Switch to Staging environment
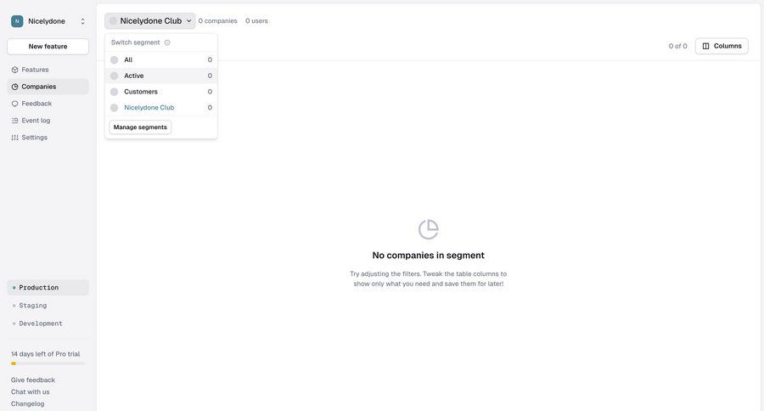764x411 pixels. point(48,306)
